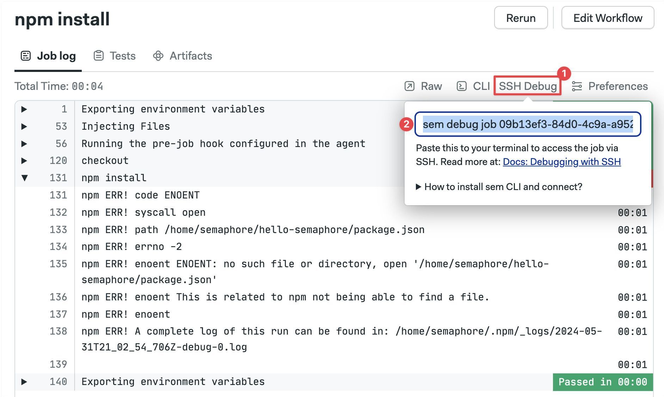Expand the Injecting Files section
The height and width of the screenshot is (397, 664).
point(24,127)
